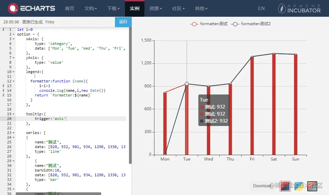Image resolution: width=329 pixels, height=195 pixels.
Task: Click the let i=0 code on line 1
Action: [25, 29]
